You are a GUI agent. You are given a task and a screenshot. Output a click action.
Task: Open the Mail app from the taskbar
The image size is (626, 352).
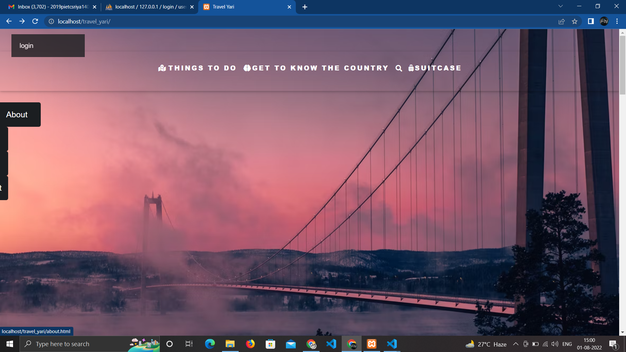291,344
